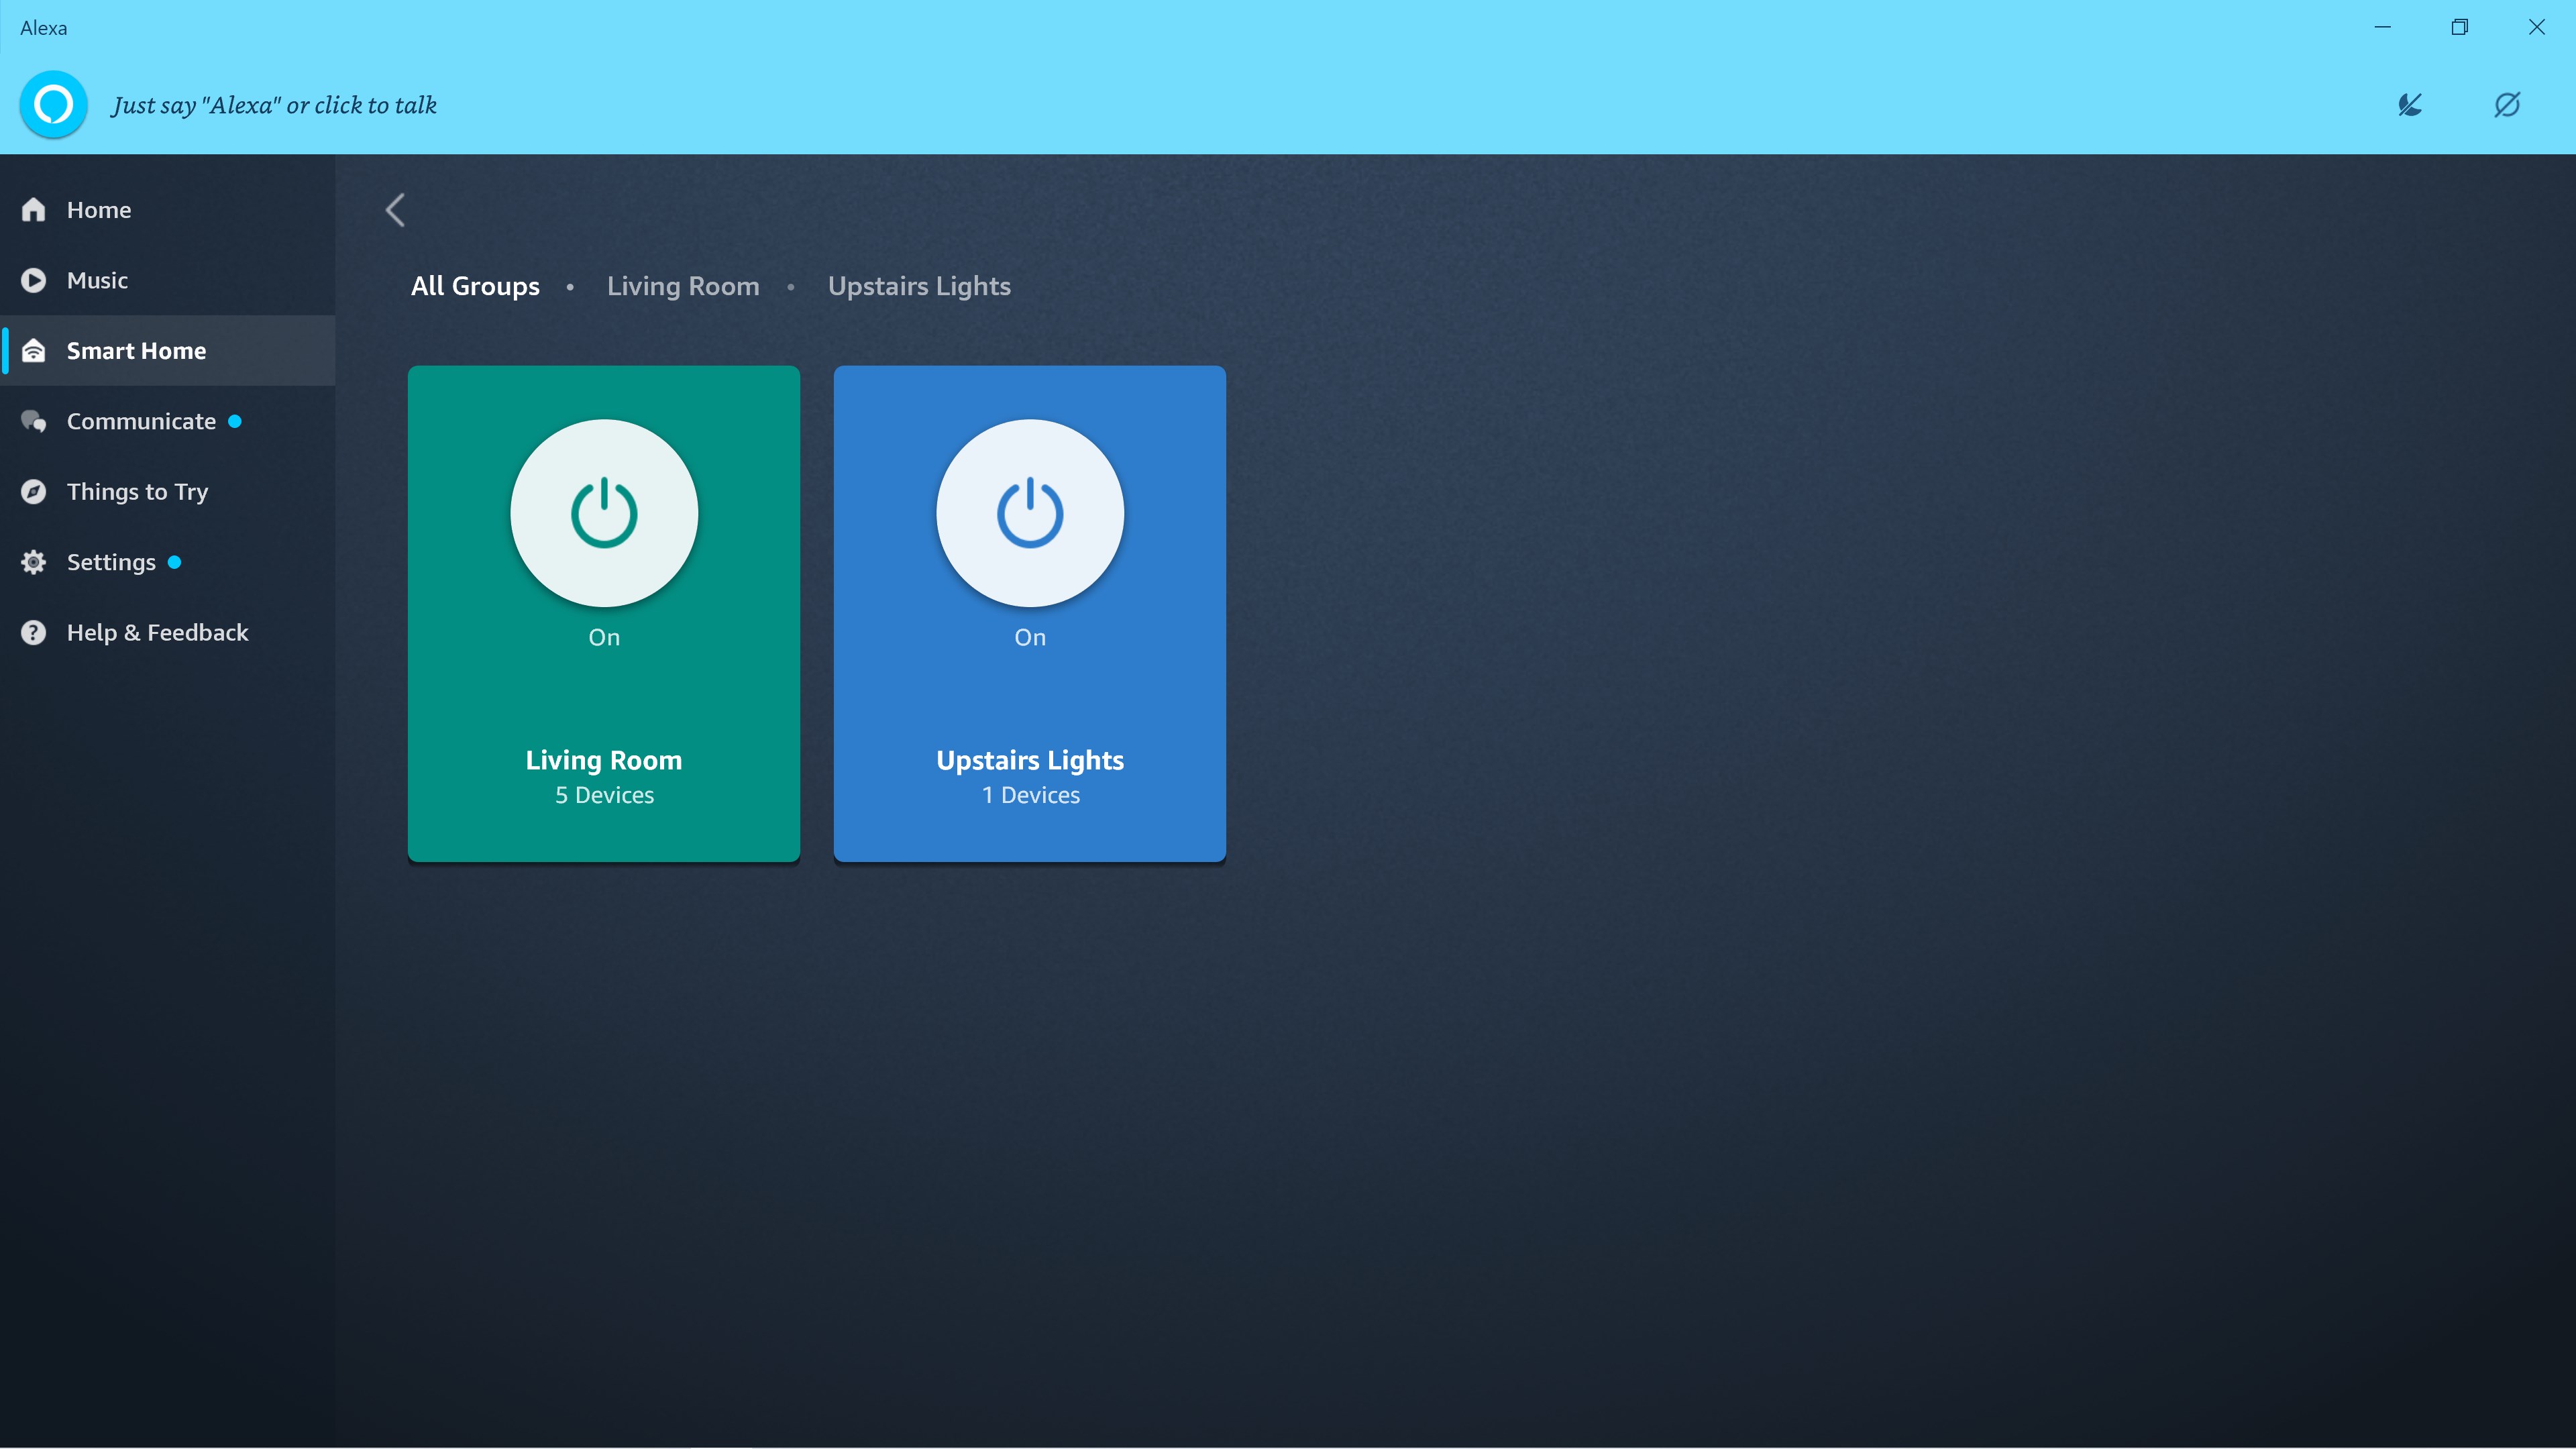
Task: Toggle the Living Room power button off
Action: (x=603, y=512)
